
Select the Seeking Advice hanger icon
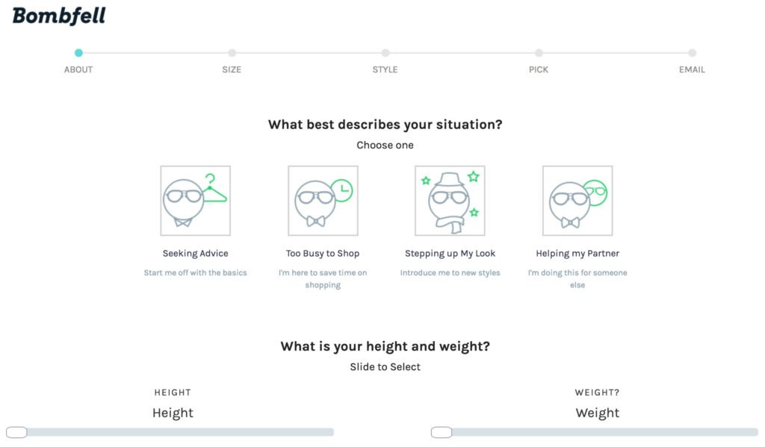click(195, 200)
